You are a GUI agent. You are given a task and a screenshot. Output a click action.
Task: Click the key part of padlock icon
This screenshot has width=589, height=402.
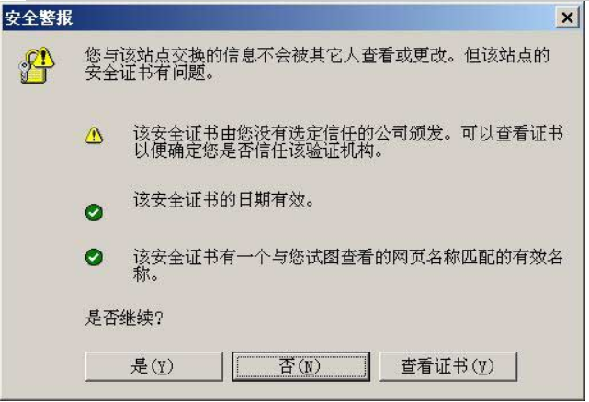(x=24, y=72)
